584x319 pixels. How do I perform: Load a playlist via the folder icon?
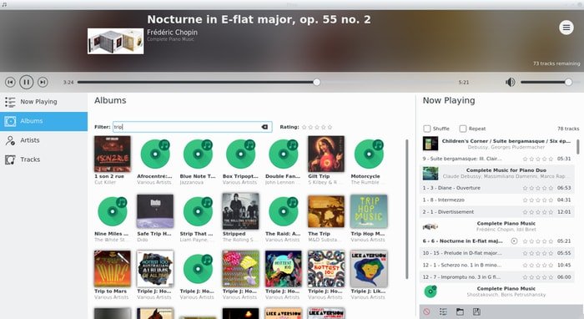coord(460,311)
